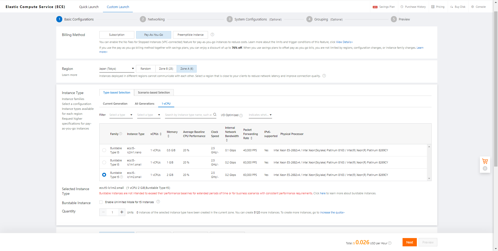Viewport: 498px width, 251px height.
Task: Show help for Unlimited Mode option
Action: [x=158, y=202]
